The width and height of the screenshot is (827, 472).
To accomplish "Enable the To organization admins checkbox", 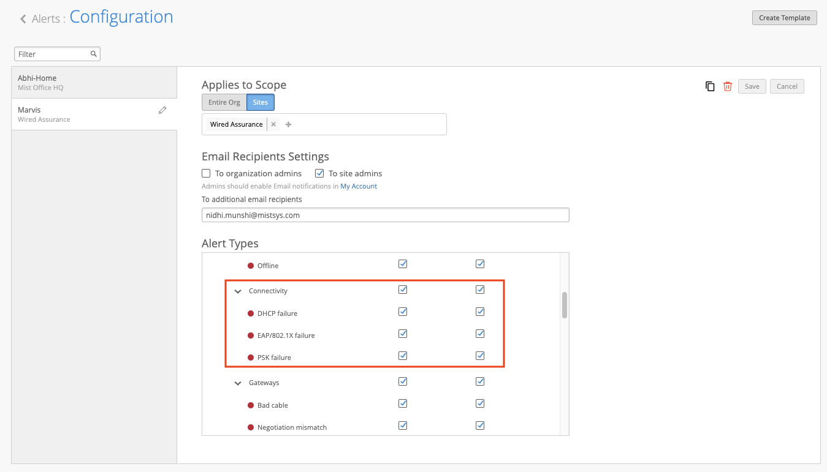I will (206, 173).
